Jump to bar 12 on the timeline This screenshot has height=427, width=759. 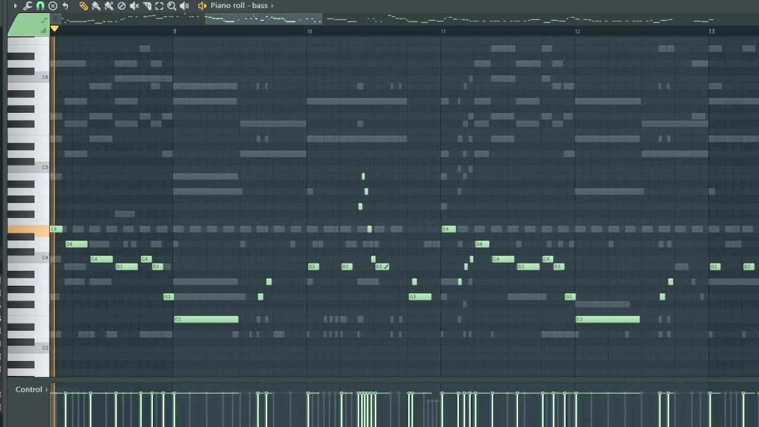(x=577, y=31)
